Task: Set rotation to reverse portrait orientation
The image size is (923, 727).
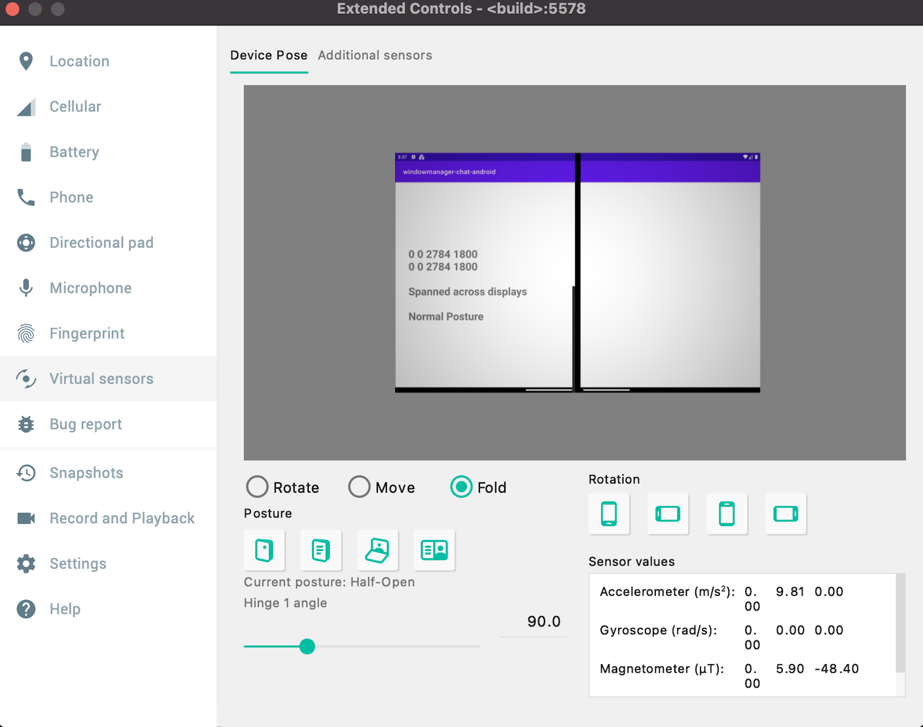Action: [x=727, y=514]
